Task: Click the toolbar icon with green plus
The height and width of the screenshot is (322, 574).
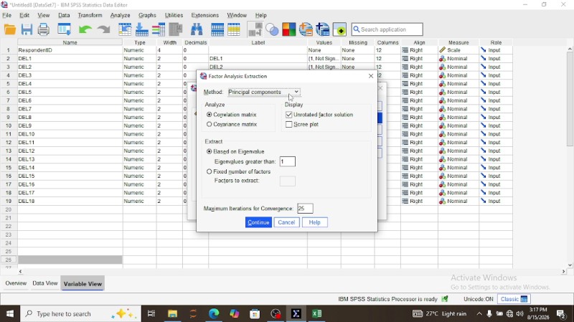Action: click(x=339, y=29)
